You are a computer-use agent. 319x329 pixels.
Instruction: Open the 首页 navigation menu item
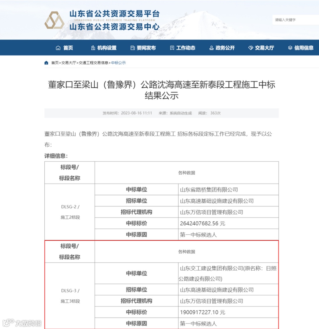[x=64, y=48]
